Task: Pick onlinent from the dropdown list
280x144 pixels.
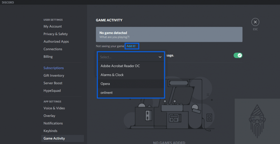Action: pos(131,93)
